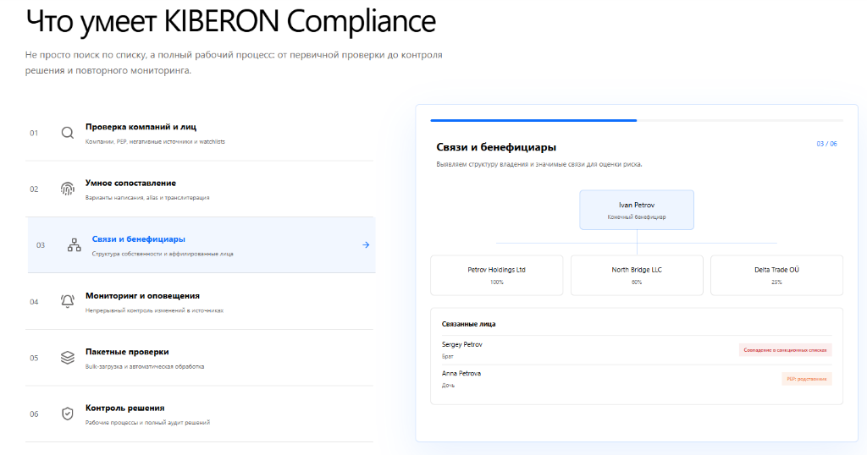
Task: Open the Умное сопоставление item
Action: coord(199,189)
